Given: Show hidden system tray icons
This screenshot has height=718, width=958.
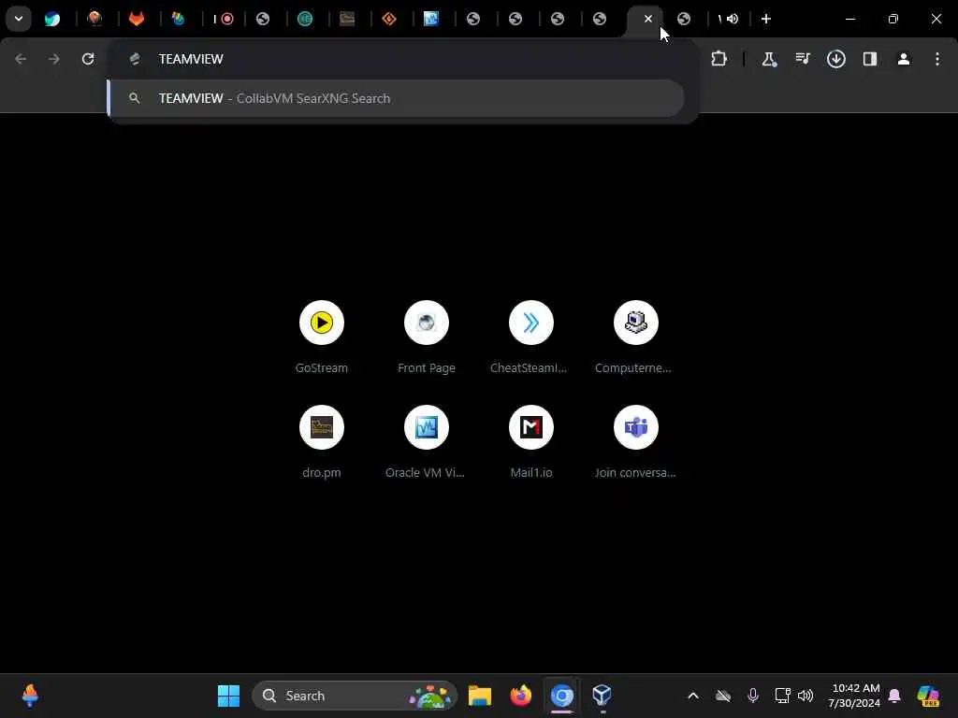Looking at the screenshot, I should coord(693,696).
